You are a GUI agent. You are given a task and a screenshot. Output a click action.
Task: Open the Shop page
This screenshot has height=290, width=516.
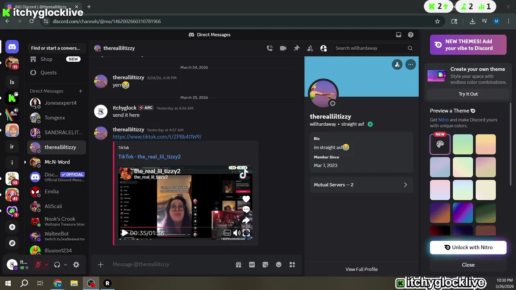click(56, 59)
